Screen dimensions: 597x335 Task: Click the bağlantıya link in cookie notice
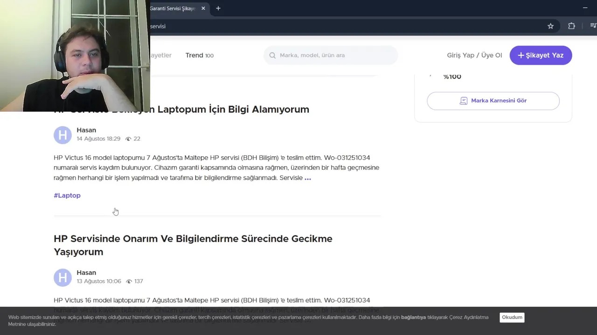click(x=413, y=317)
